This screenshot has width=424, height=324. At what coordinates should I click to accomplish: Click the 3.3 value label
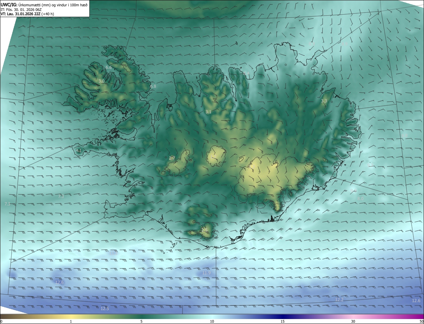click(x=324, y=101)
